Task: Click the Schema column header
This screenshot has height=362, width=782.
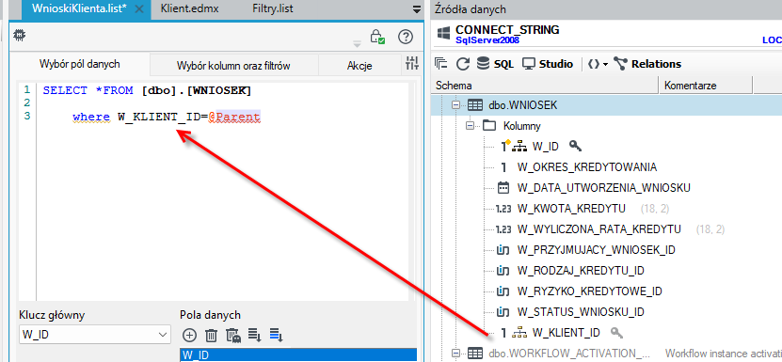Action: tap(546, 86)
